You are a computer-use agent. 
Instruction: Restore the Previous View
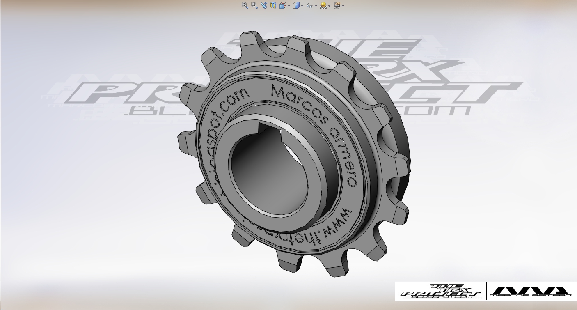(264, 5)
